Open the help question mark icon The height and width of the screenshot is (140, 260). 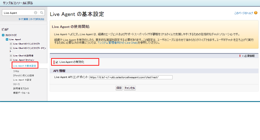pos(256,13)
